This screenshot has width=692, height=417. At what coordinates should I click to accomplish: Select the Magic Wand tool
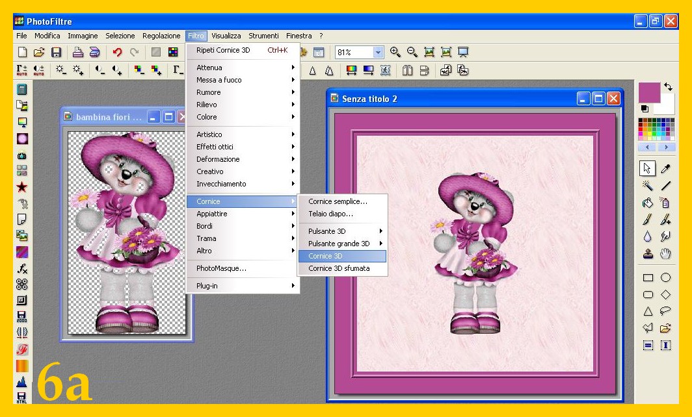(648, 186)
